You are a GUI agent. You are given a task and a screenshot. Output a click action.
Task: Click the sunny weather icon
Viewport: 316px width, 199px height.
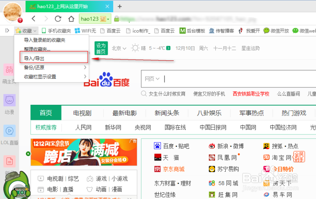coord(135,48)
